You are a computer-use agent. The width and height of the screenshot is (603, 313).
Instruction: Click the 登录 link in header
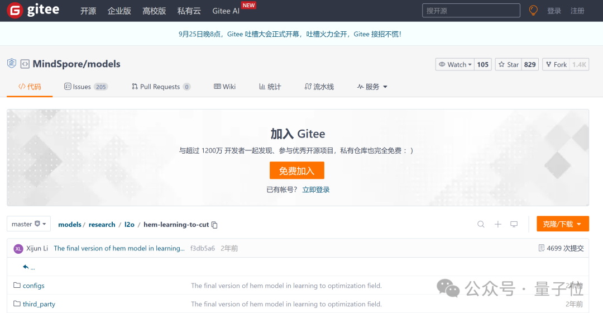(x=554, y=11)
